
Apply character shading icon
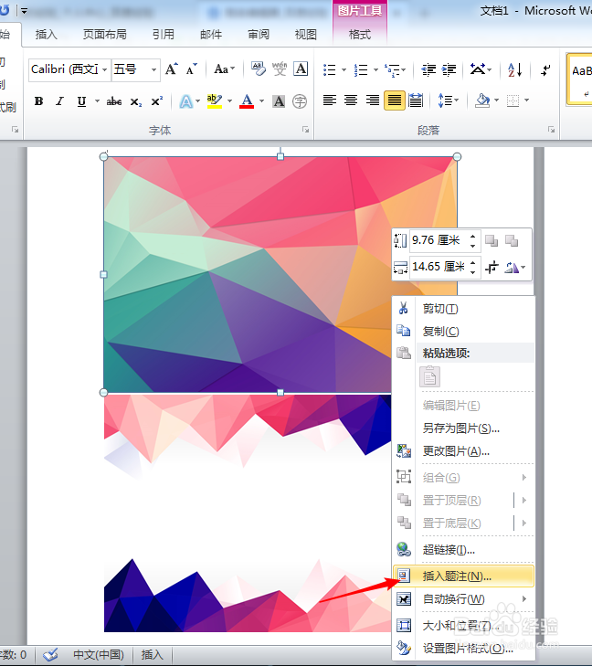(x=279, y=101)
